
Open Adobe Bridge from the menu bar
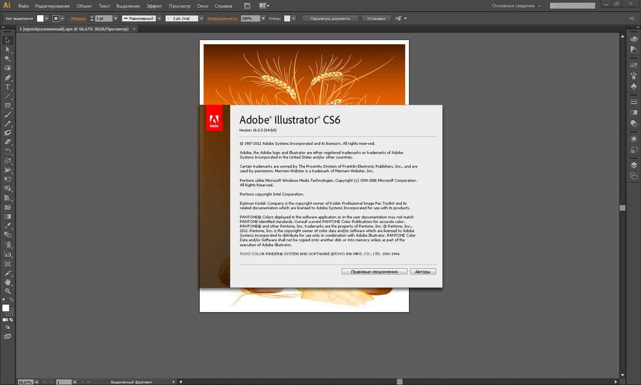coord(247,6)
